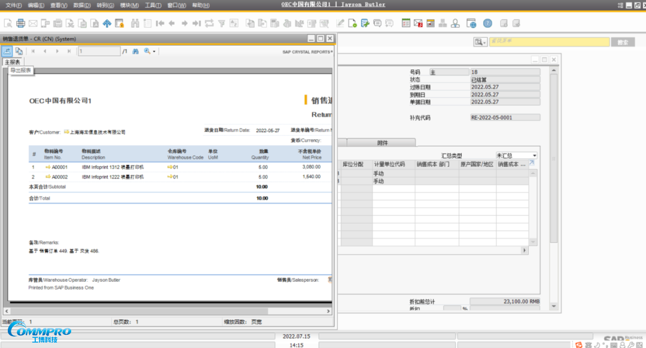646x348 pixels.
Task: Click the page number input field
Action: pyautogui.click(x=99, y=51)
